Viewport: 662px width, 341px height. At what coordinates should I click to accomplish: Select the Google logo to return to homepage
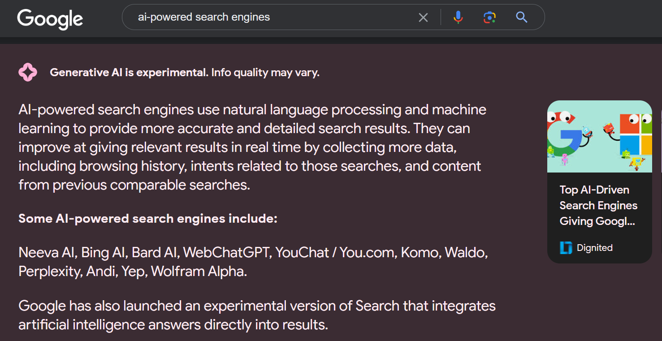tap(50, 19)
